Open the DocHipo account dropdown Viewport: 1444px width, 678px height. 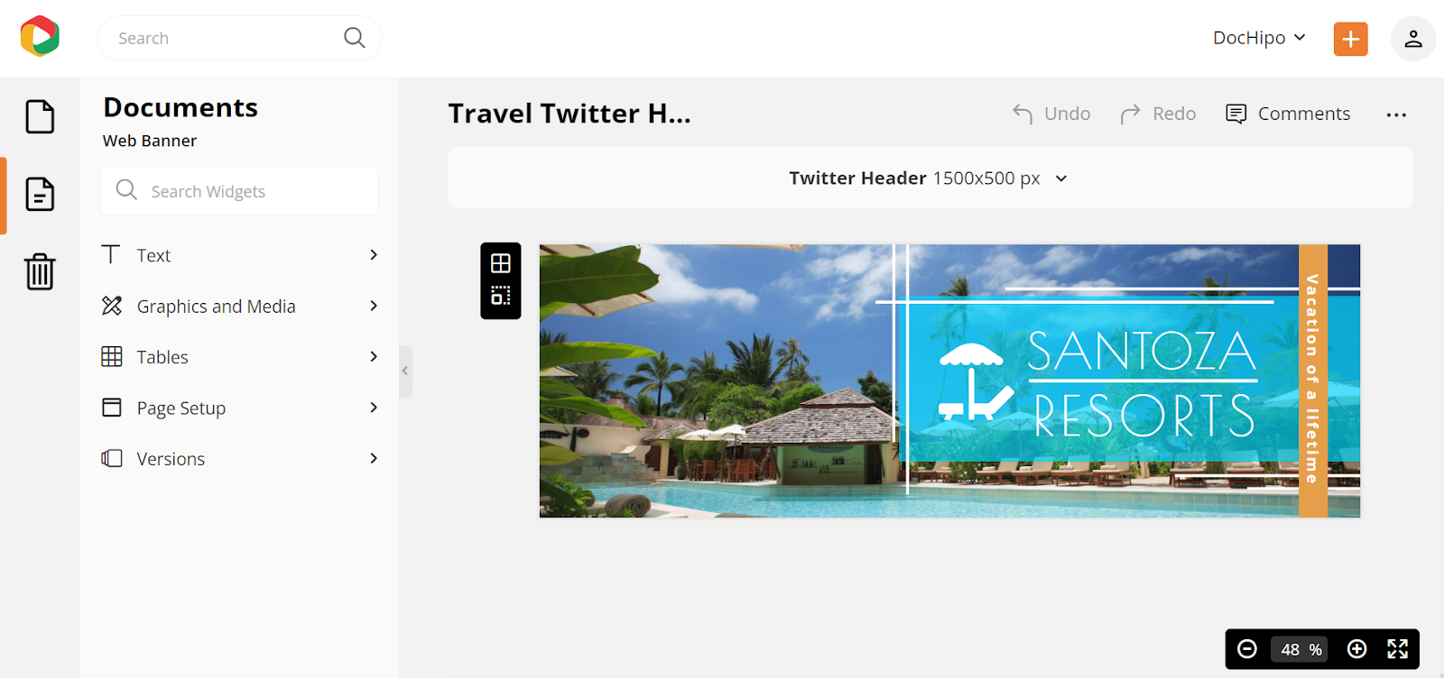[1259, 38]
